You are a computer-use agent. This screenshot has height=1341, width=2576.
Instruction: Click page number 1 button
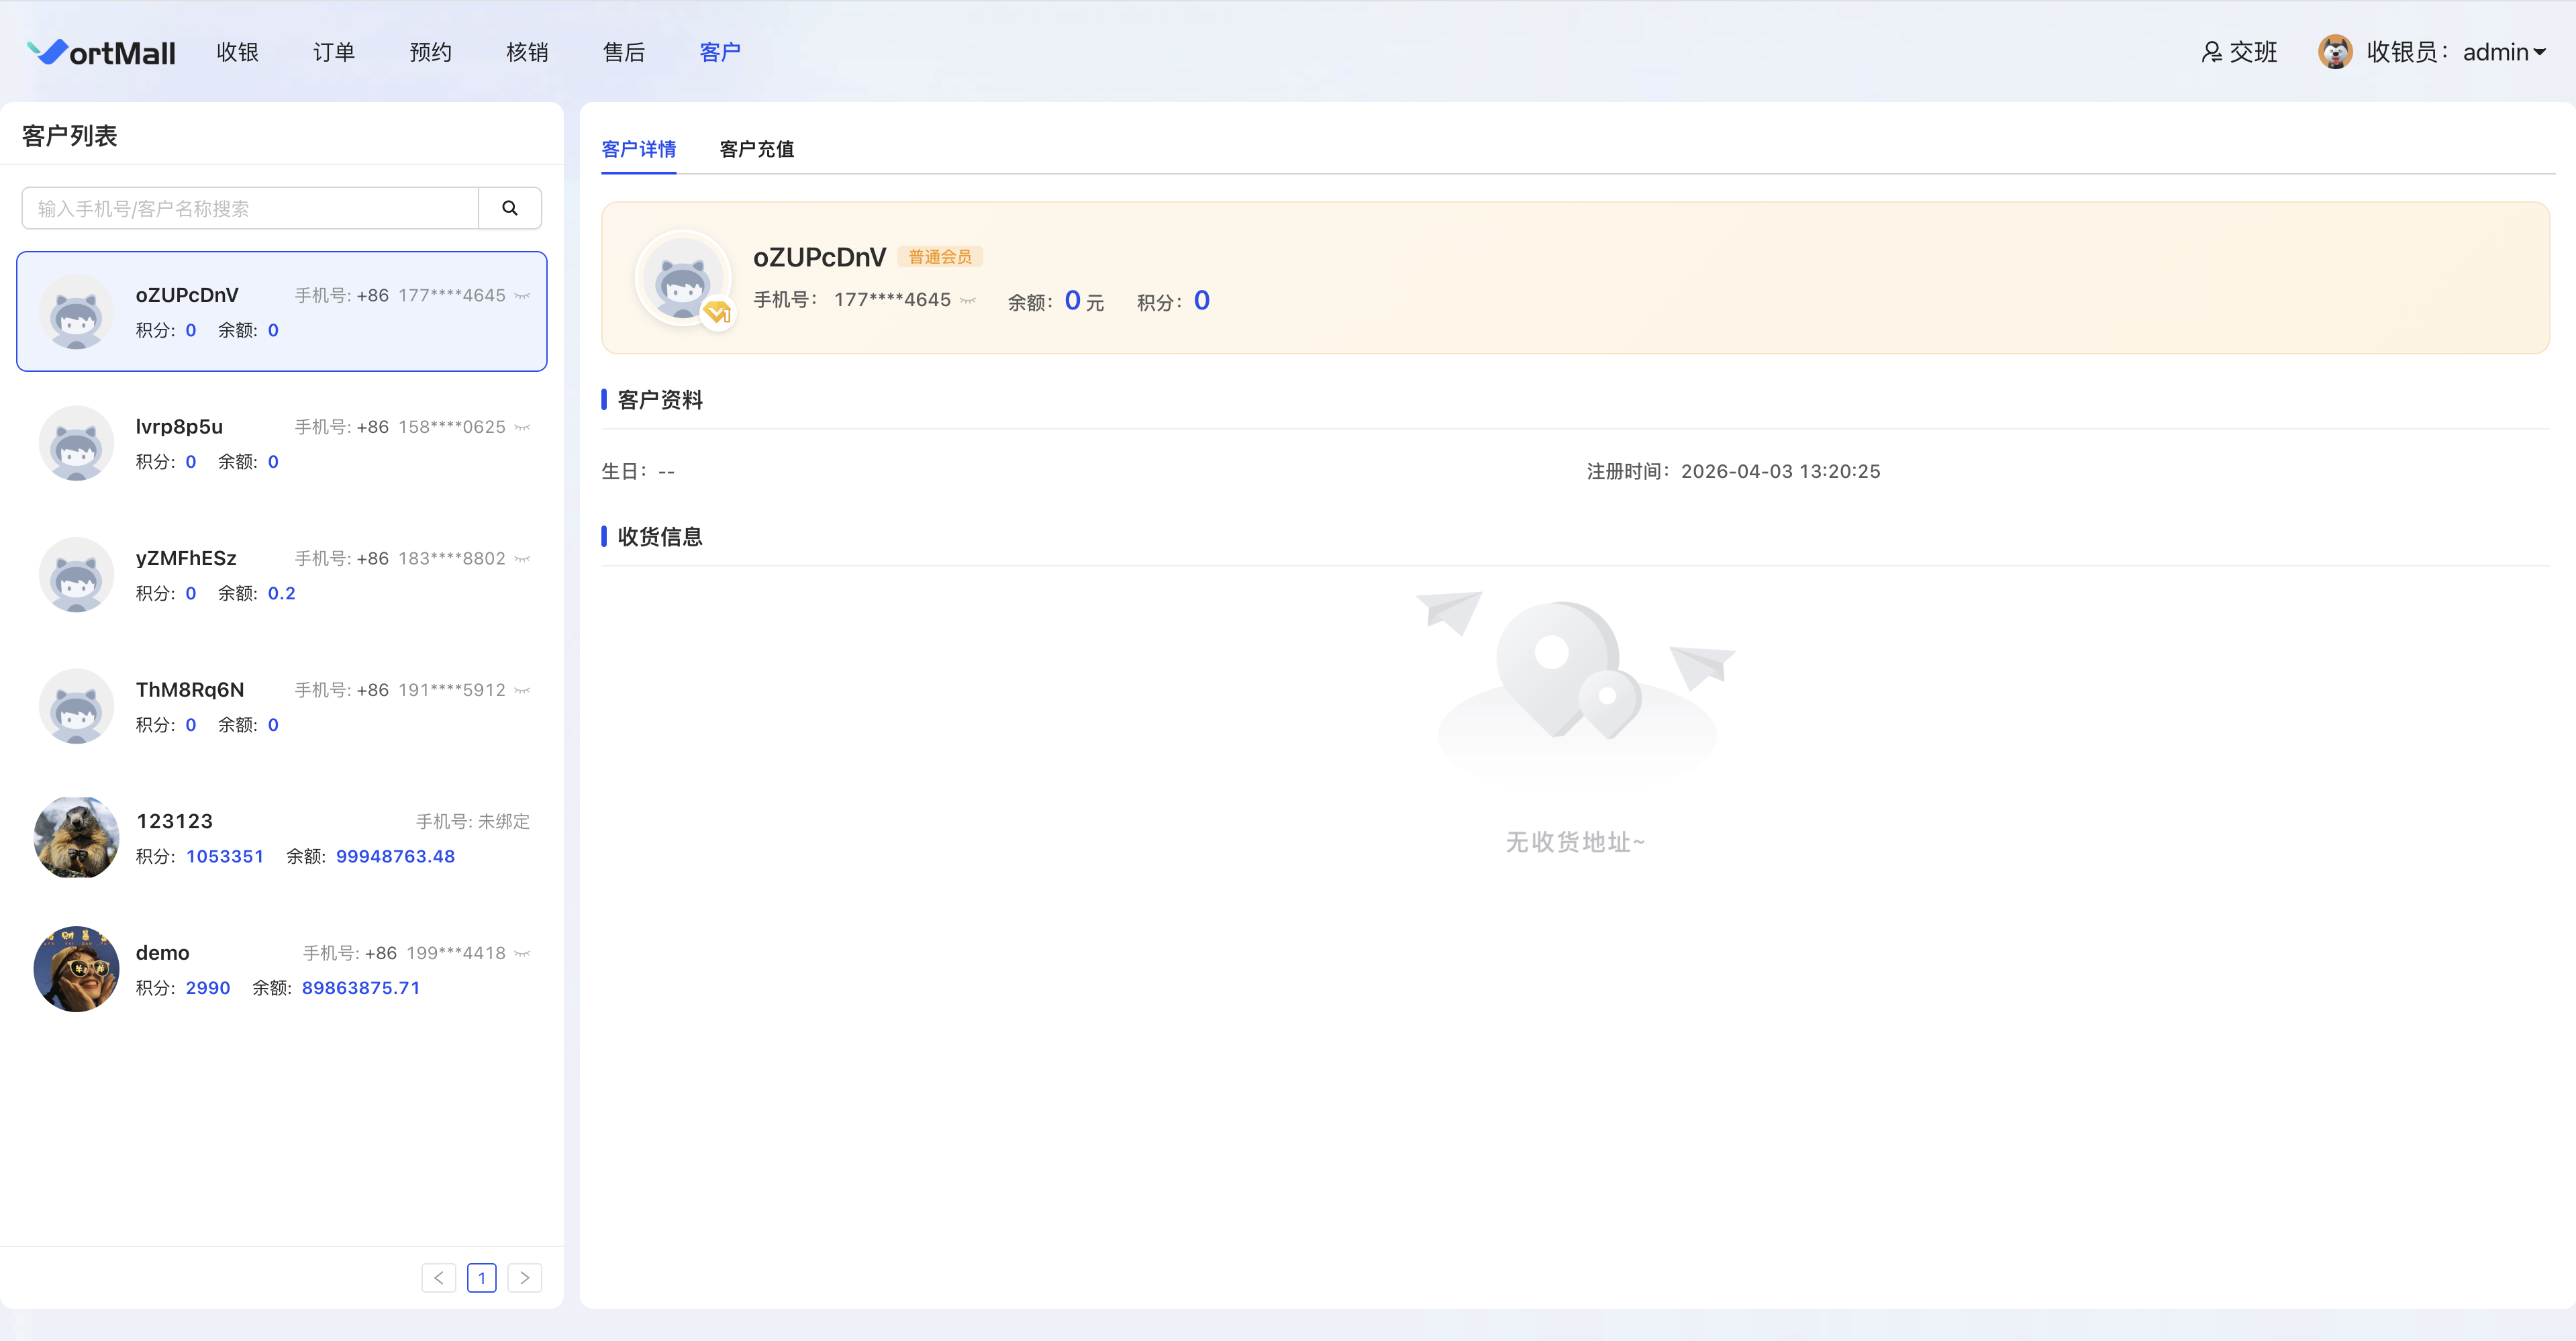(481, 1277)
